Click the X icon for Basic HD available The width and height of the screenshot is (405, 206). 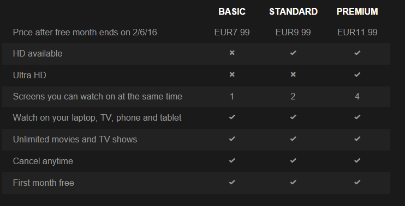(232, 53)
